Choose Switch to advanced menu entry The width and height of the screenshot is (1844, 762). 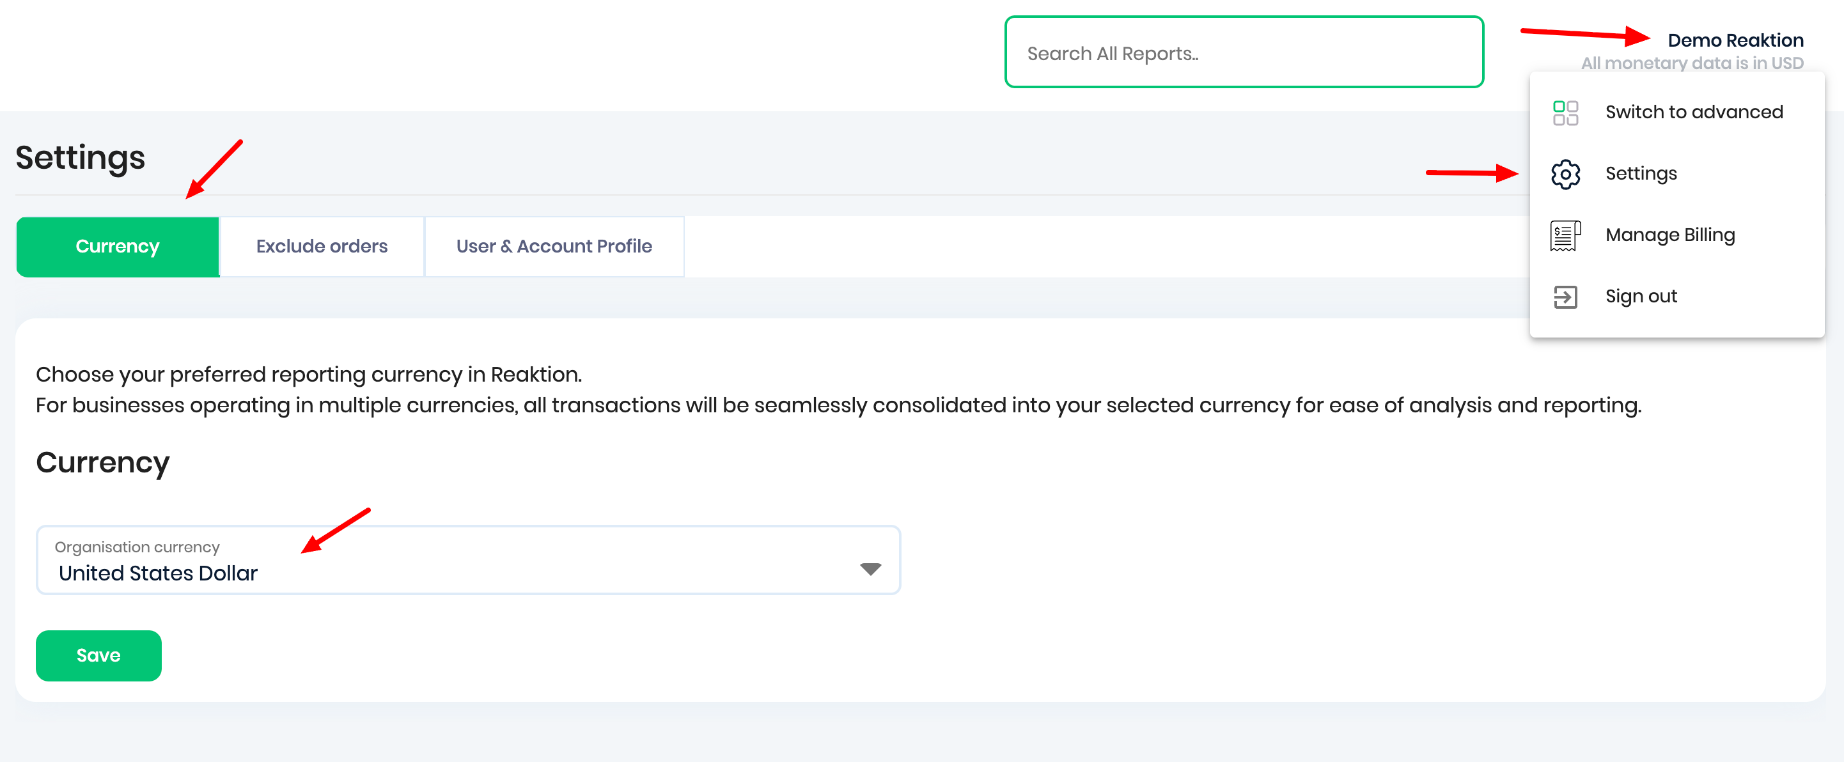pos(1693,113)
